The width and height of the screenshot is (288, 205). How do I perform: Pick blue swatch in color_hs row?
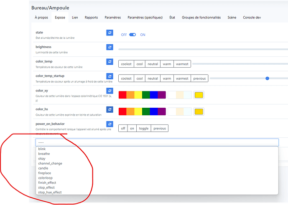point(154,111)
